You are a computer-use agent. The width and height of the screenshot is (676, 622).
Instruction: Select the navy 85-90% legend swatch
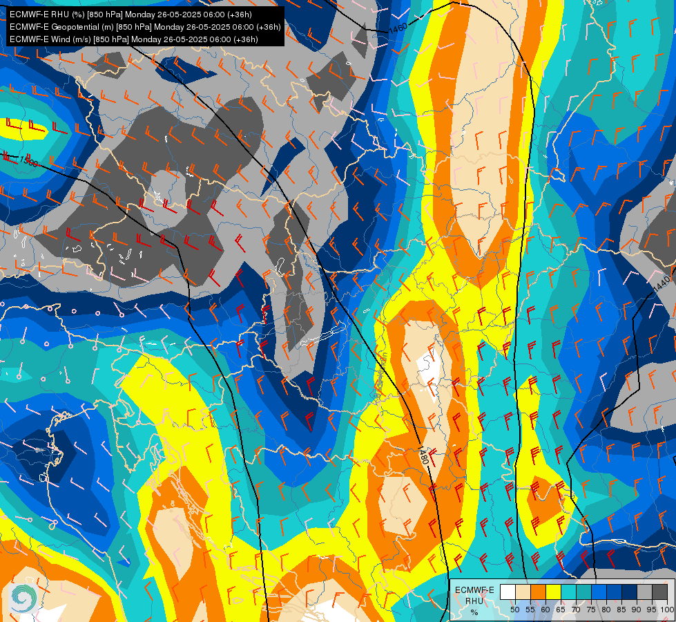pos(630,592)
